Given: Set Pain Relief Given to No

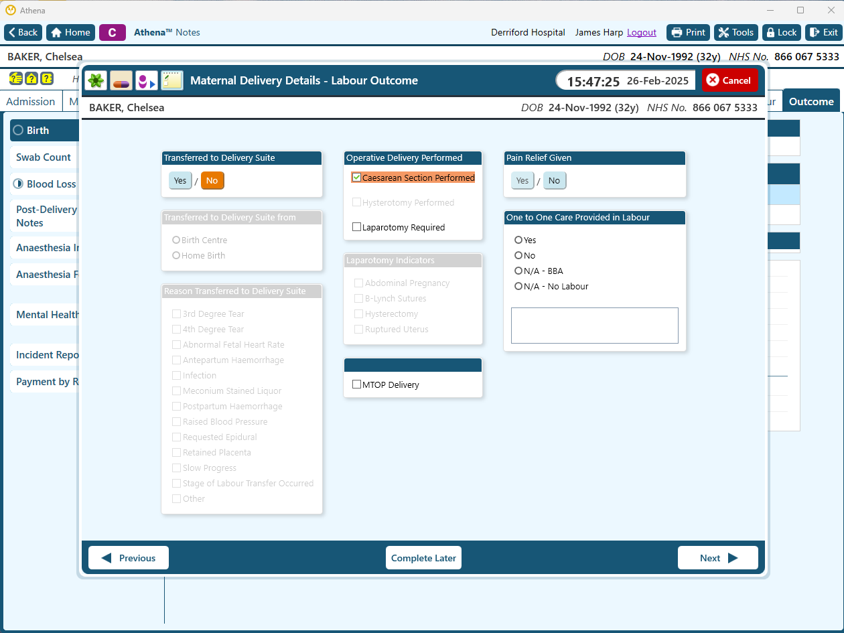Looking at the screenshot, I should pos(555,181).
